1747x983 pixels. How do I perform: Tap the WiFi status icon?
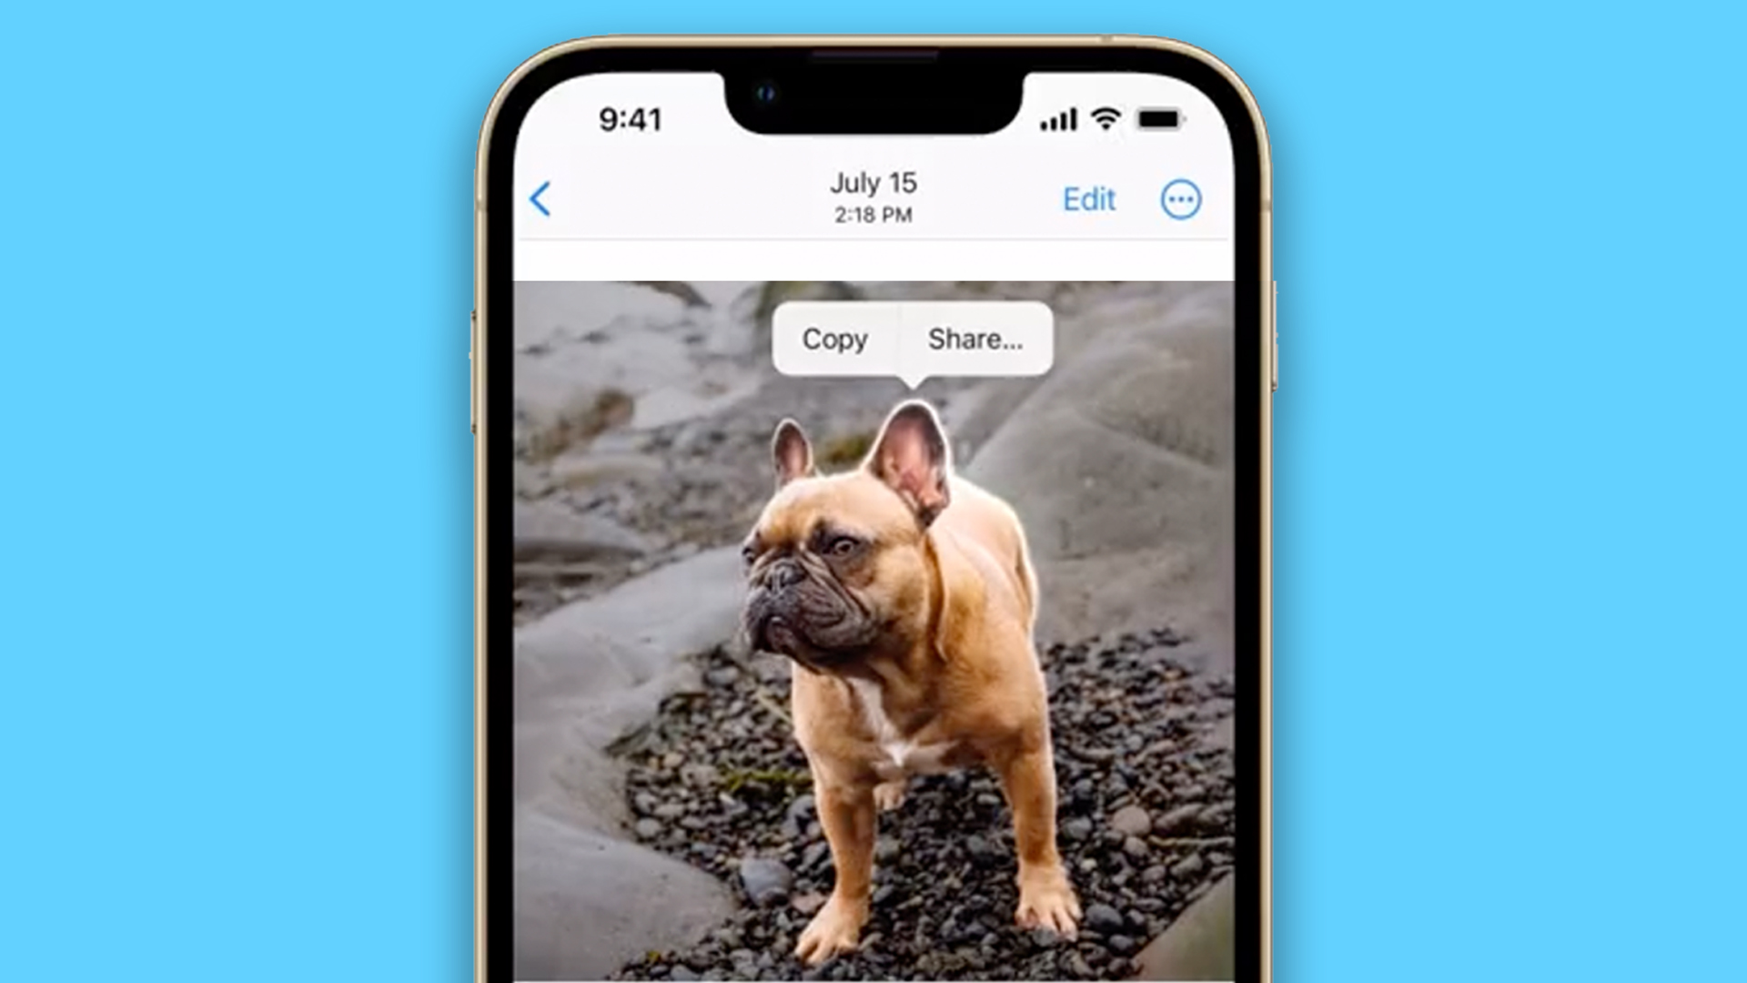(x=1106, y=119)
